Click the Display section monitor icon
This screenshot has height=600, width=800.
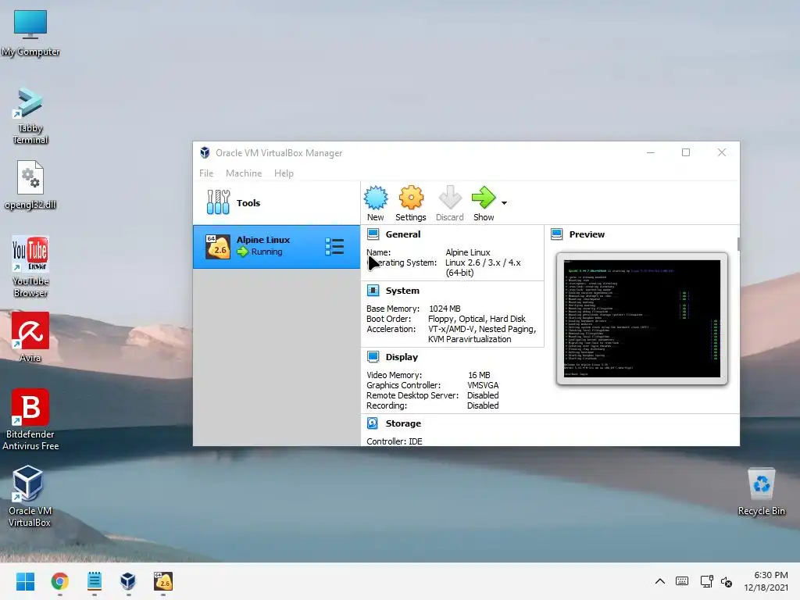(x=373, y=356)
